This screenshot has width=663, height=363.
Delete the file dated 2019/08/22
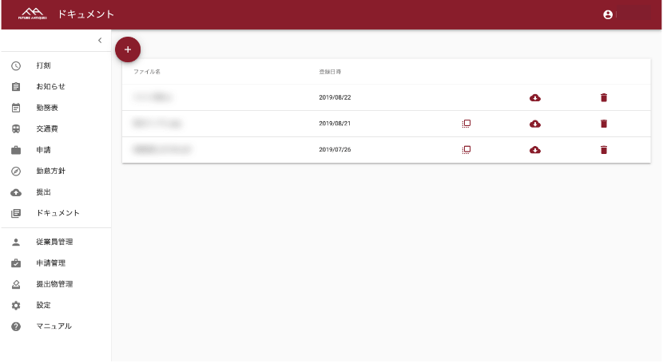[x=604, y=97]
